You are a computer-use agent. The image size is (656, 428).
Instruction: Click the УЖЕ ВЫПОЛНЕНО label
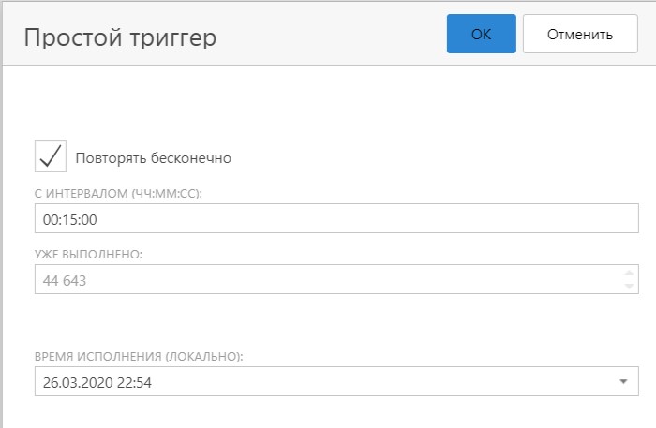click(x=88, y=254)
